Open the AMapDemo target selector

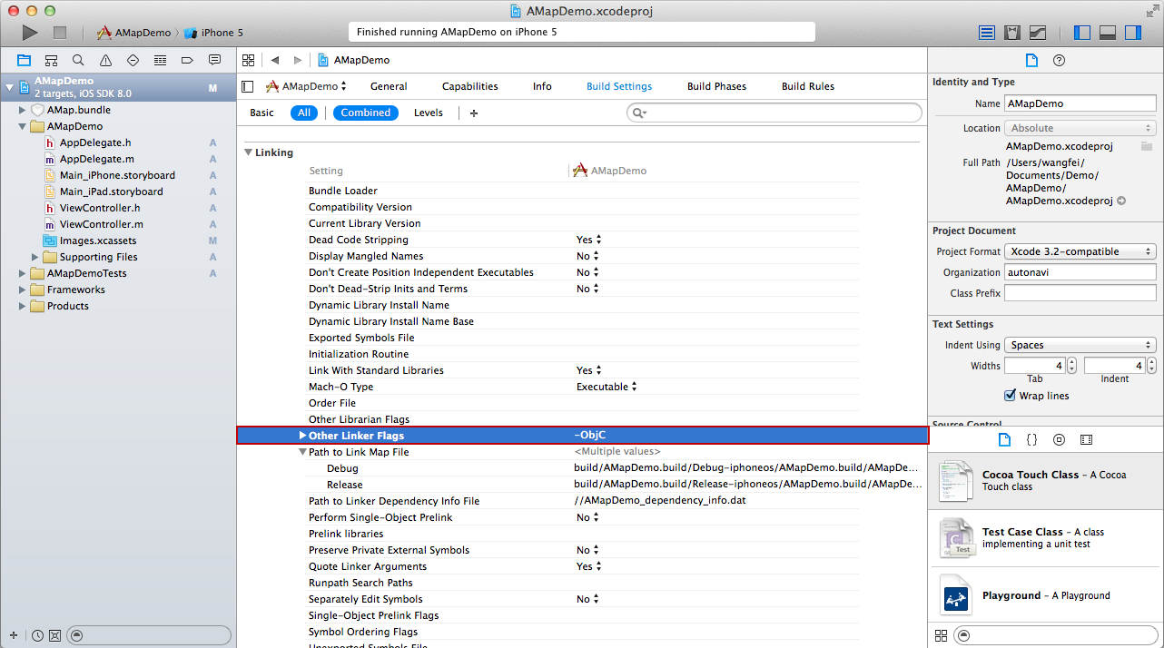coord(306,86)
